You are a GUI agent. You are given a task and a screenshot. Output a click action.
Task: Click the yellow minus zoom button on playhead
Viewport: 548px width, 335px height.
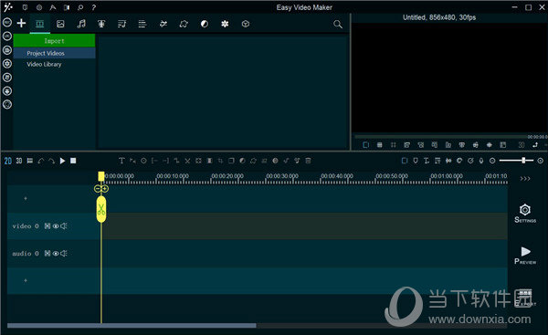[98, 189]
